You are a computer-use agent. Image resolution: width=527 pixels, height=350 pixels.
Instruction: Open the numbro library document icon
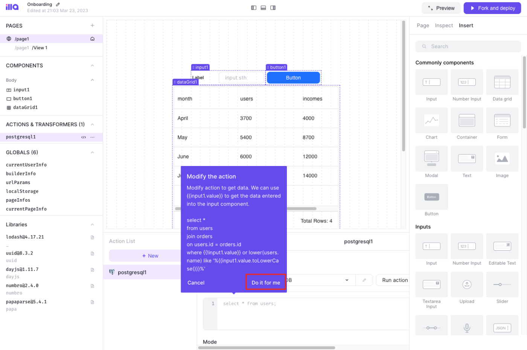[92, 286]
